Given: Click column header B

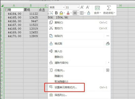Looking at the screenshot, I should click(31, 6).
